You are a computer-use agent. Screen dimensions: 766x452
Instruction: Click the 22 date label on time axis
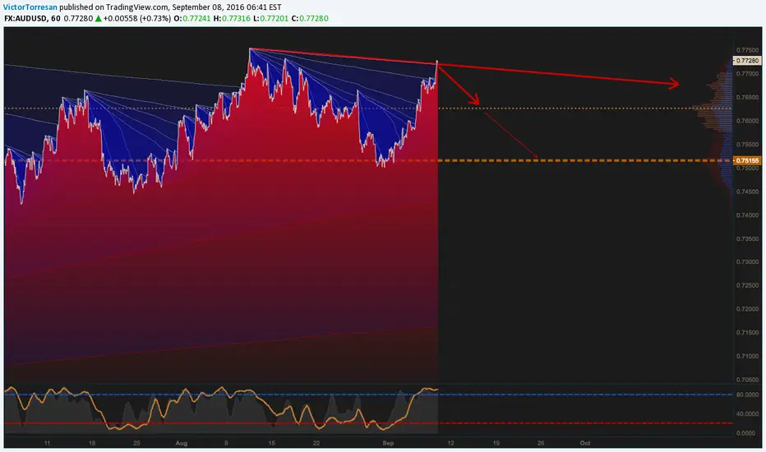click(x=316, y=443)
